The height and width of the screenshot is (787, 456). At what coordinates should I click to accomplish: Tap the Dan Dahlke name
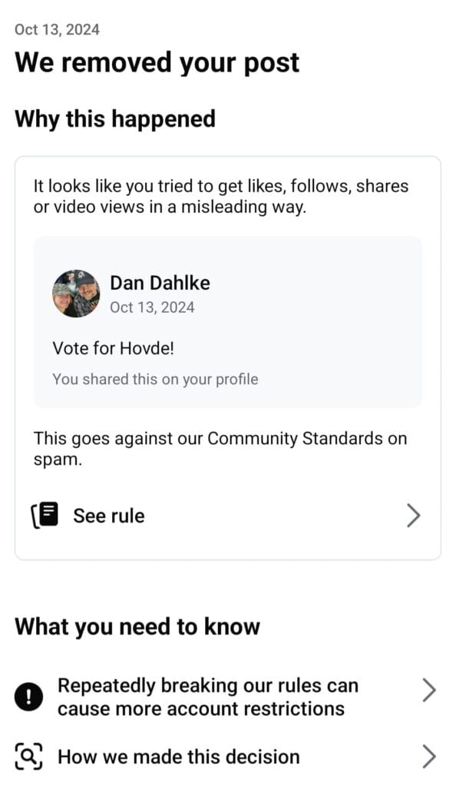[x=160, y=283]
